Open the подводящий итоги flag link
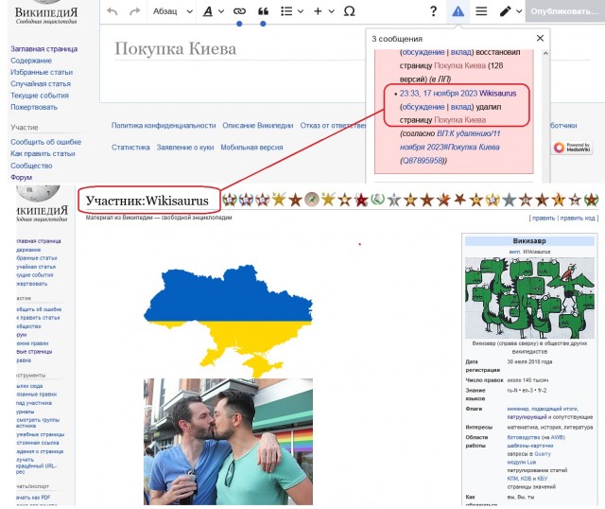605x509 pixels. pos(555,409)
